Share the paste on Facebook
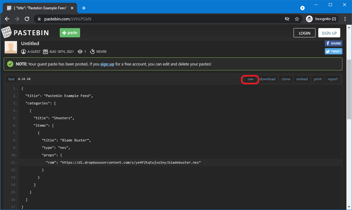This screenshot has height=210, width=352. 333,43
